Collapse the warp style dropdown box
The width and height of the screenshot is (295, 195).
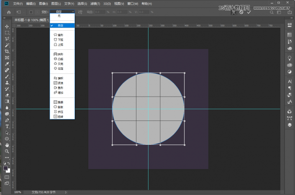[x=62, y=12]
